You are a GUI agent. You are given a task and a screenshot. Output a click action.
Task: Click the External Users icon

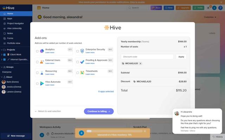[x=42, y=62]
